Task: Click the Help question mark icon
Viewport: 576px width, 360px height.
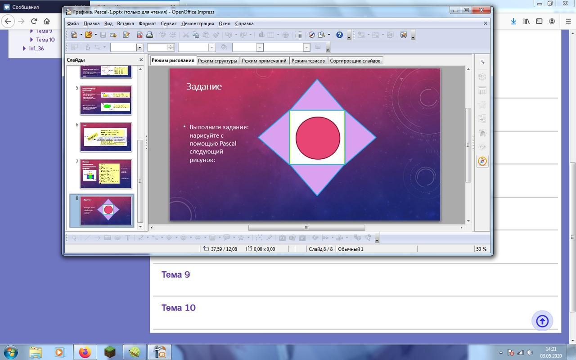Action: [340, 35]
